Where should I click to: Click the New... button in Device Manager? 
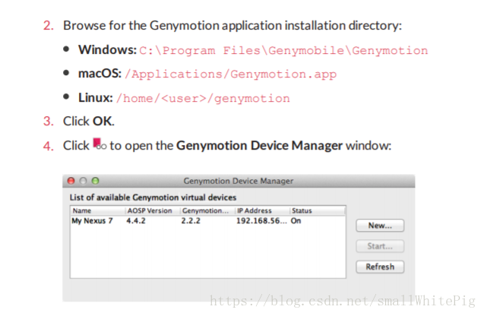pos(380,226)
